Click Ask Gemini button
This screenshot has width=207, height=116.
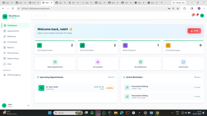tap(178, 3)
